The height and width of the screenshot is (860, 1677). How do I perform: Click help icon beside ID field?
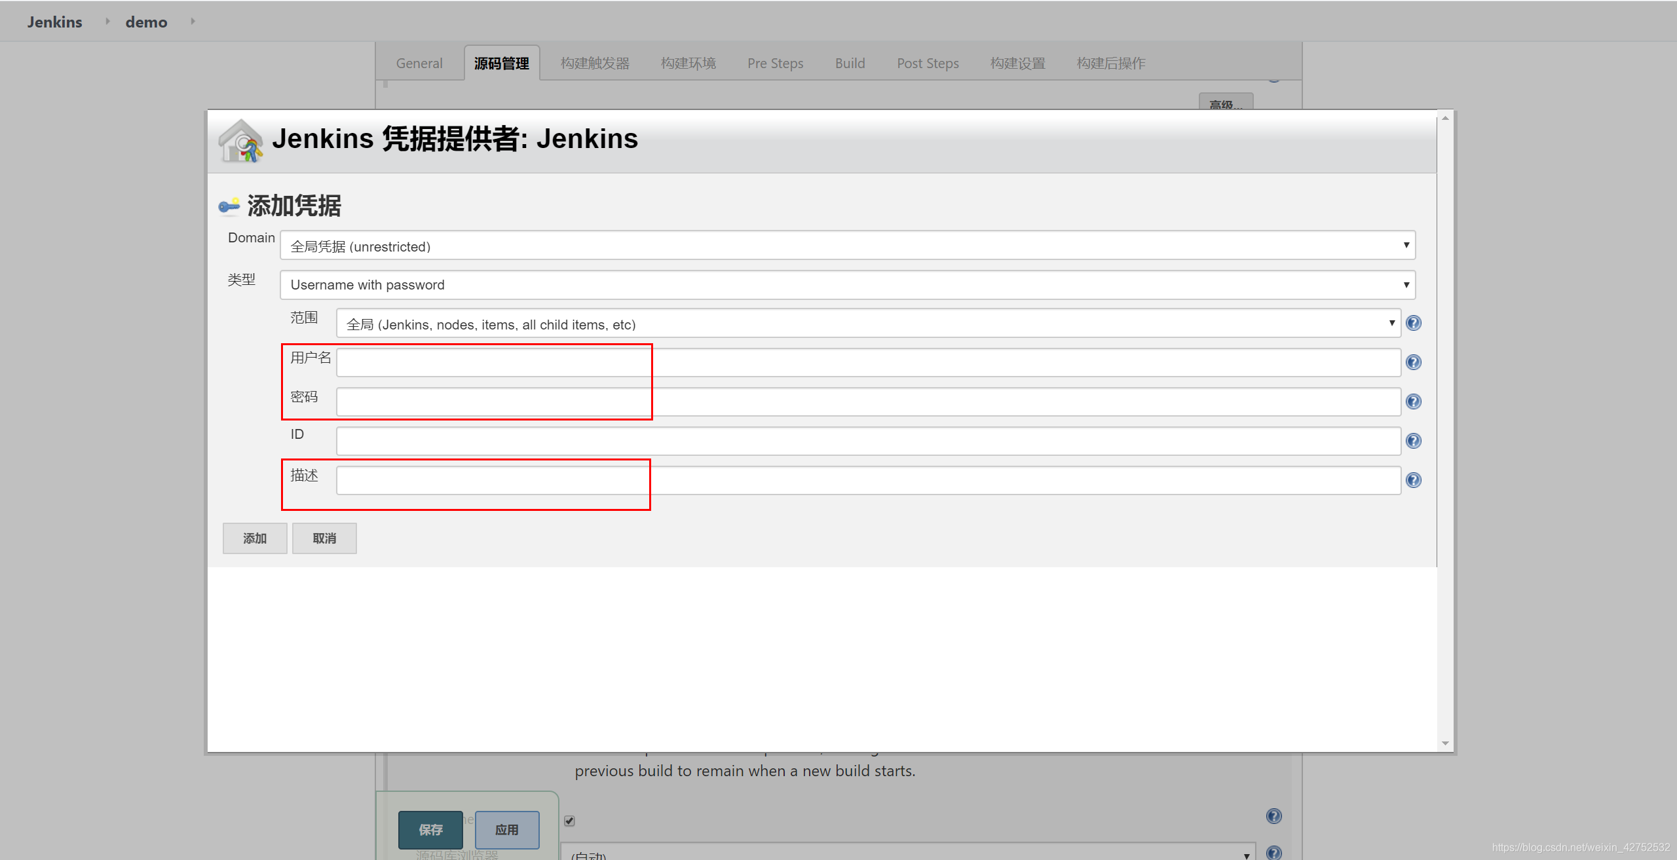click(x=1414, y=441)
